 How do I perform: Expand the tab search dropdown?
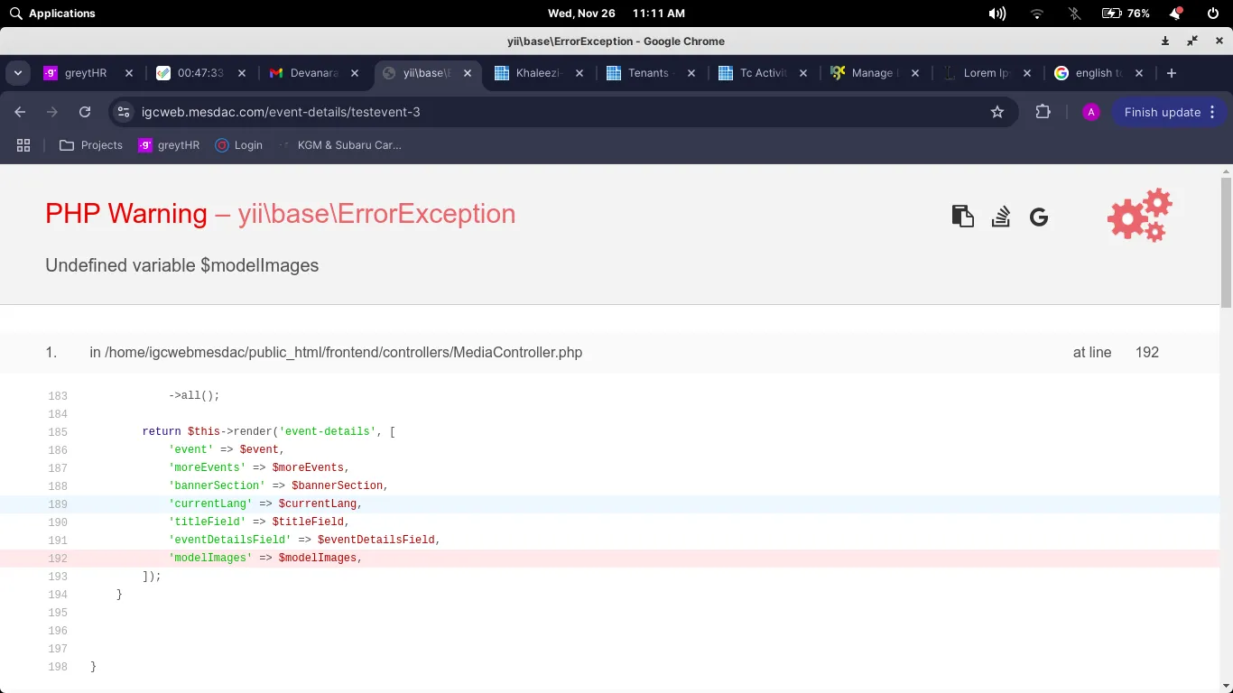click(x=18, y=73)
